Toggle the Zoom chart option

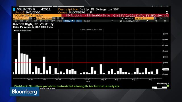coord(100,30)
